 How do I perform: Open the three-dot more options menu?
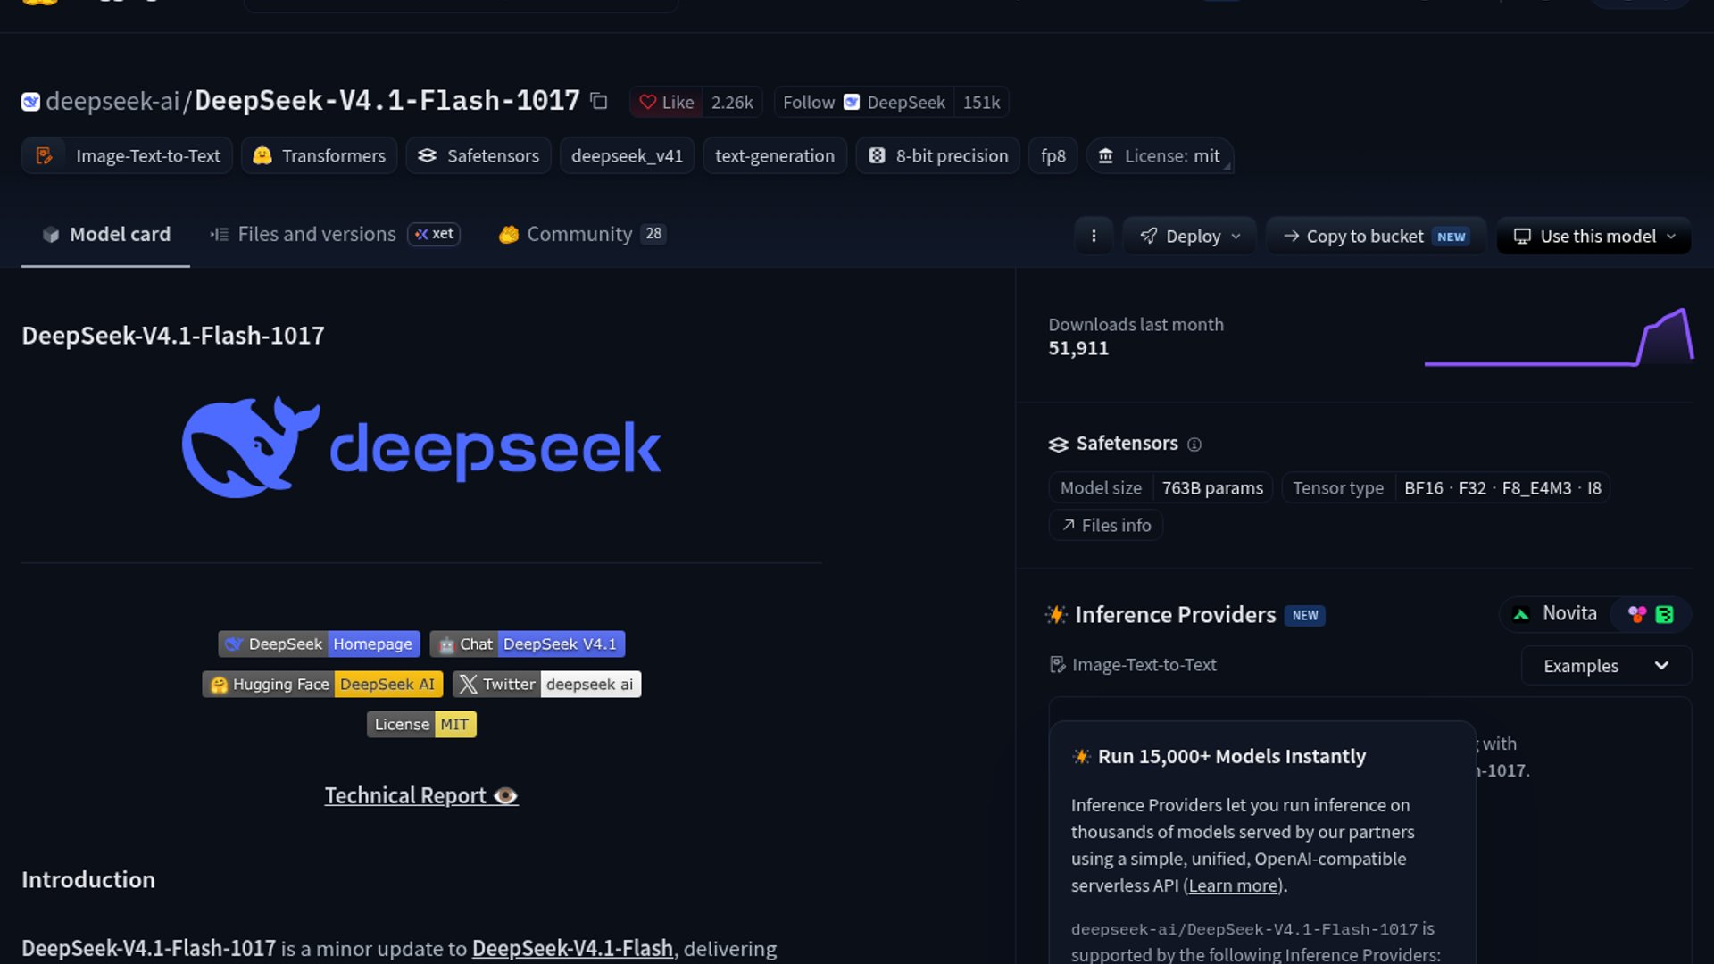(x=1094, y=237)
